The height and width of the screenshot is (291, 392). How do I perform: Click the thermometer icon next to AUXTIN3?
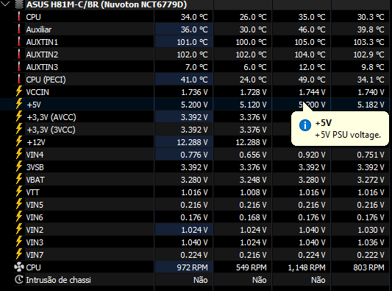(x=19, y=66)
